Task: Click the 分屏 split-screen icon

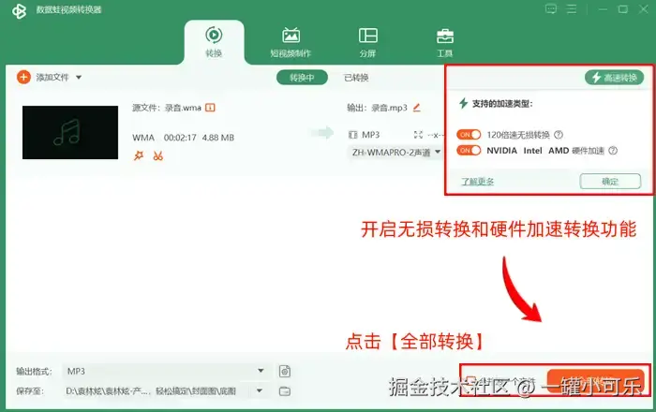Action: (x=367, y=35)
